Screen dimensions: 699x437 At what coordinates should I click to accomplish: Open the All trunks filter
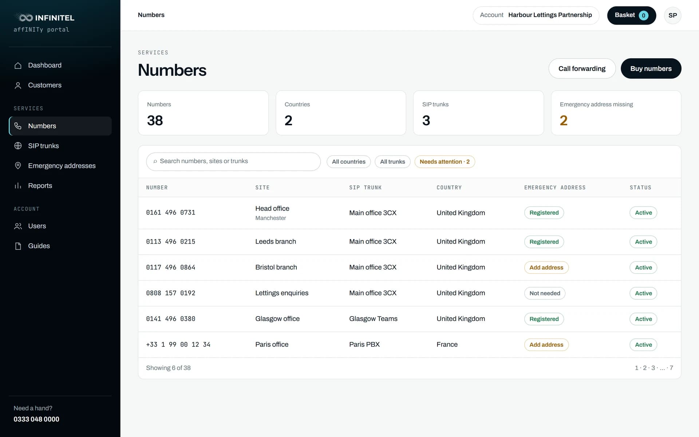[392, 162]
